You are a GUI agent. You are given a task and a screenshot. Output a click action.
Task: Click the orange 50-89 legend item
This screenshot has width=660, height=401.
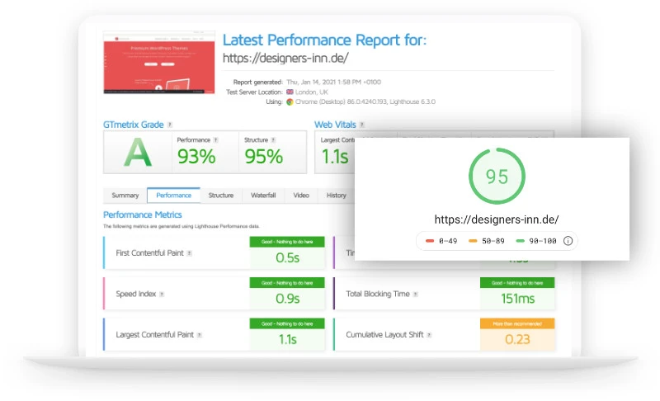point(487,241)
